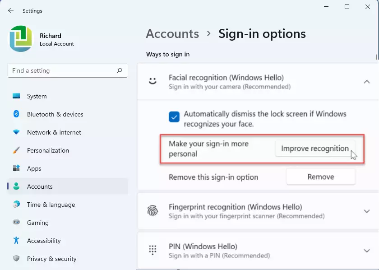Click Remove to delete sign-in option
Image resolution: width=379 pixels, height=270 pixels.
pyautogui.click(x=321, y=177)
